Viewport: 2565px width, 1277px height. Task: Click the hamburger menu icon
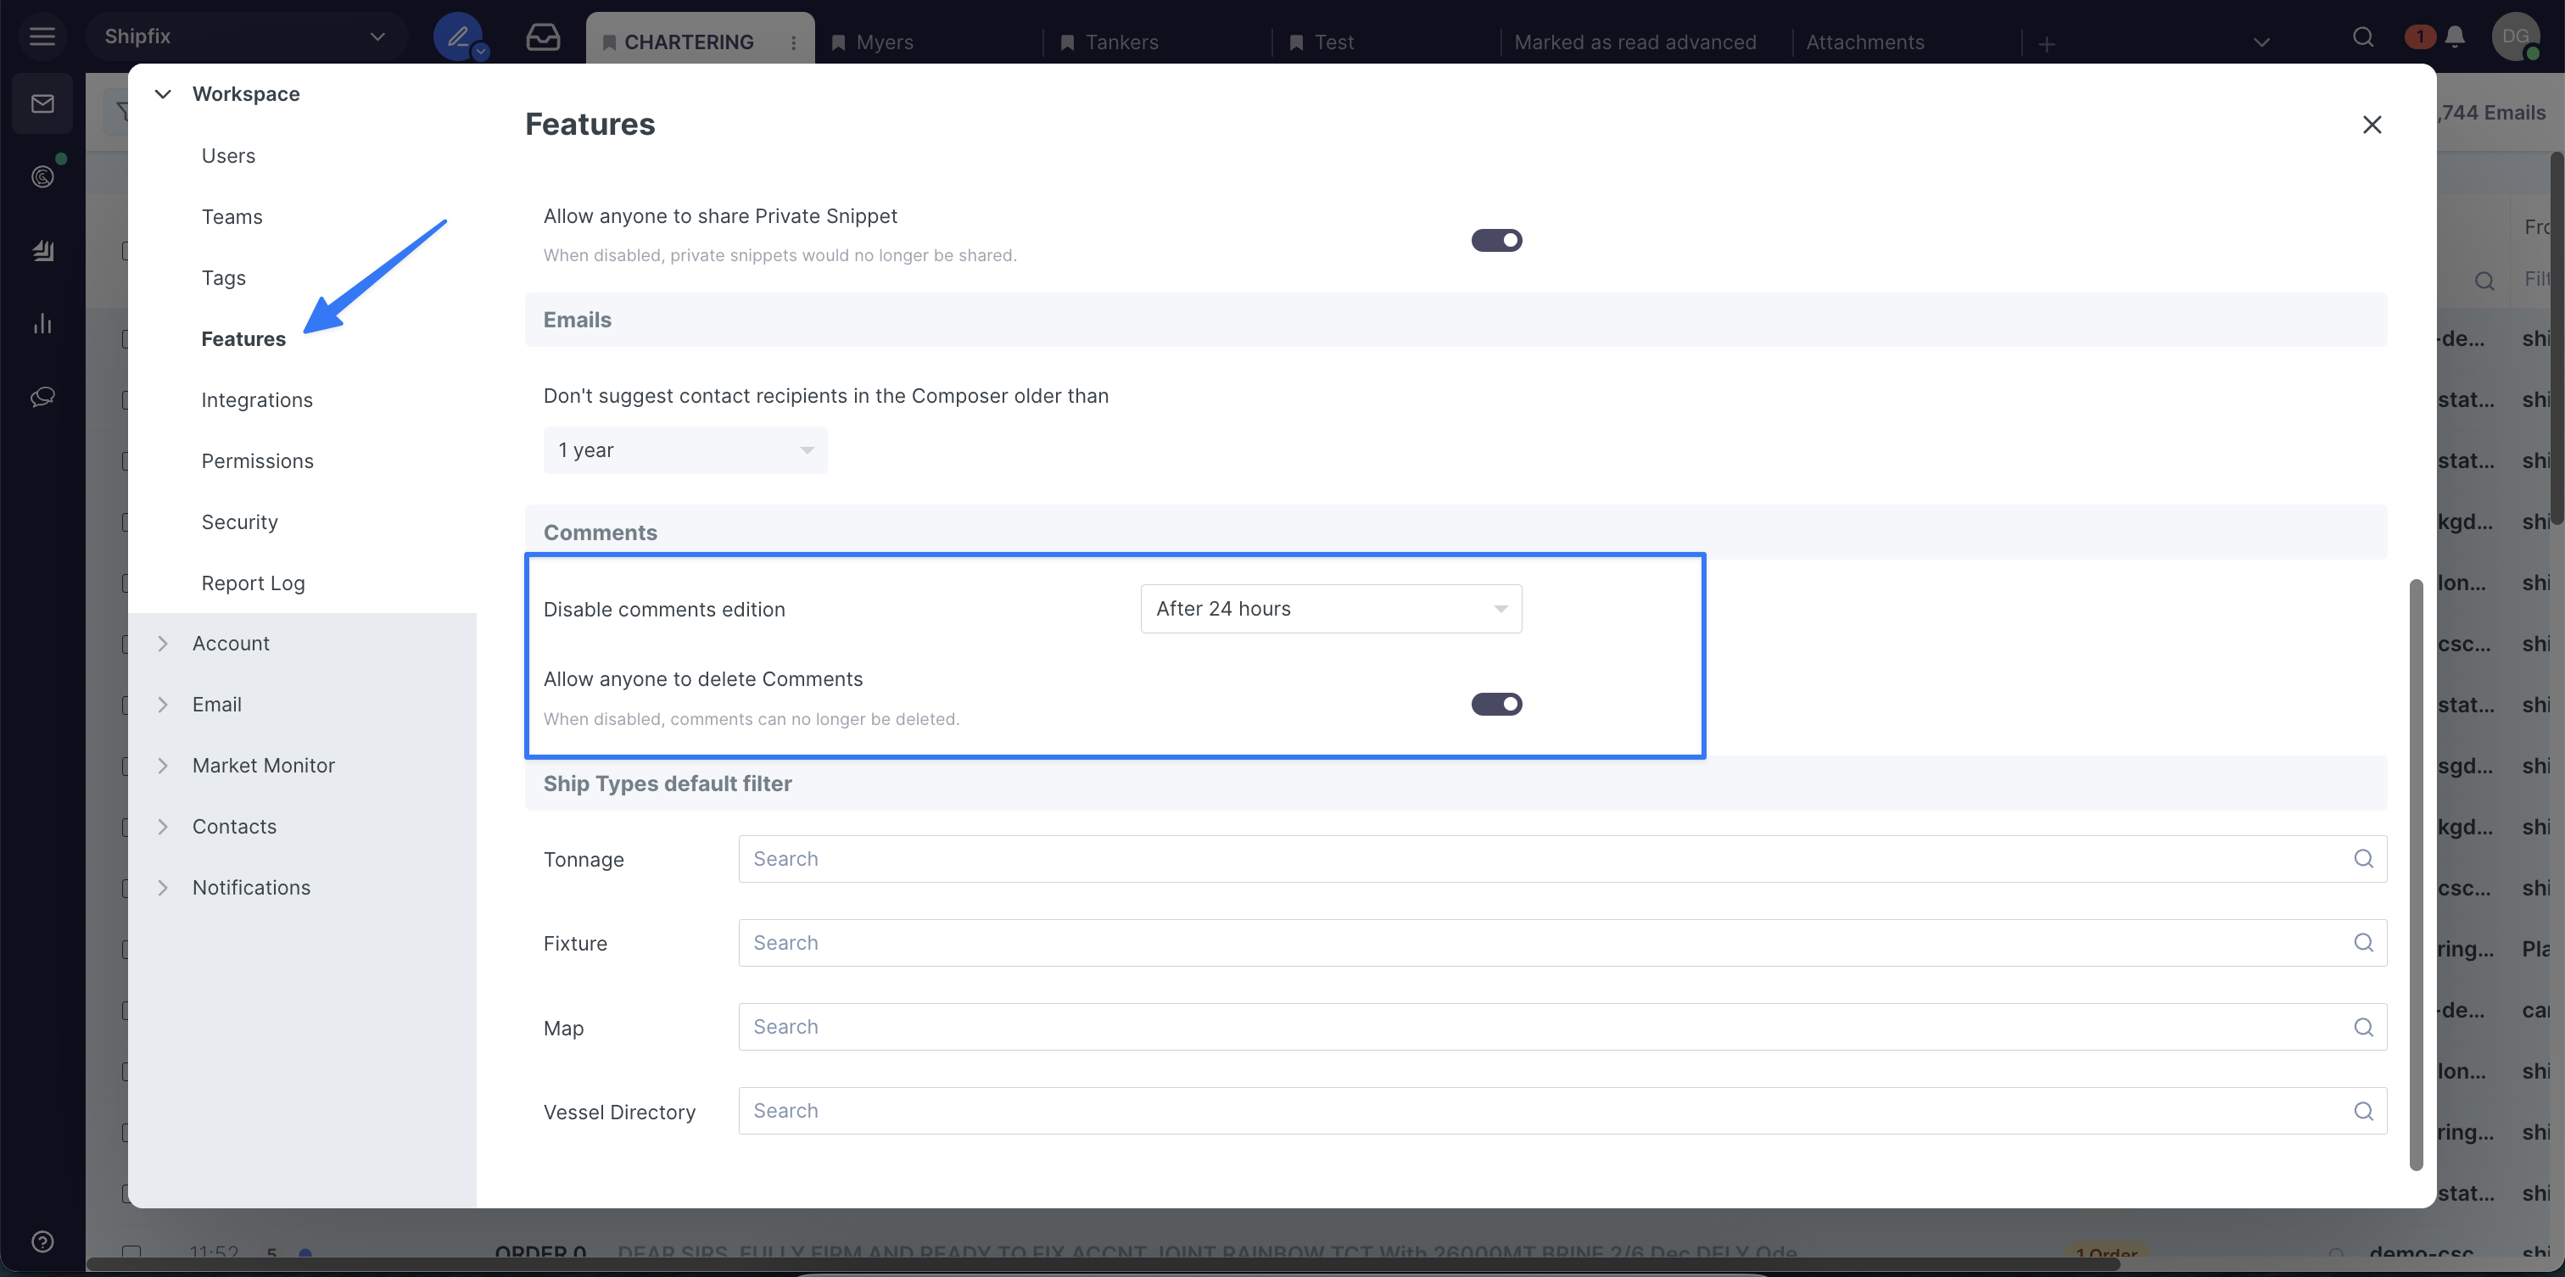click(42, 36)
